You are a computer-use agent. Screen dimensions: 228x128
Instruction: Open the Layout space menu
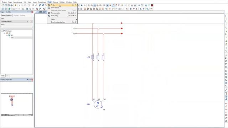pos(18,2)
